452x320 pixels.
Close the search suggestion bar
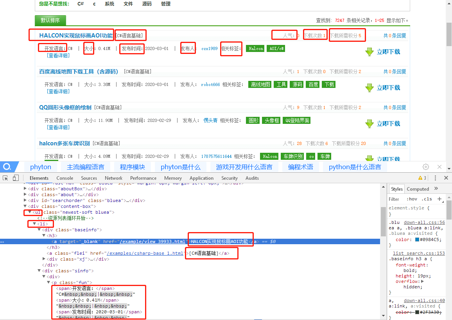439,167
